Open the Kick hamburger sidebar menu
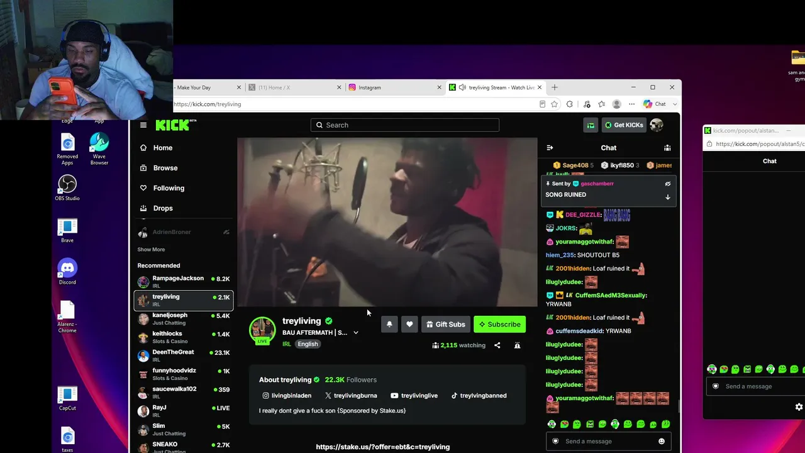Viewport: 805px width, 453px height. click(x=143, y=125)
